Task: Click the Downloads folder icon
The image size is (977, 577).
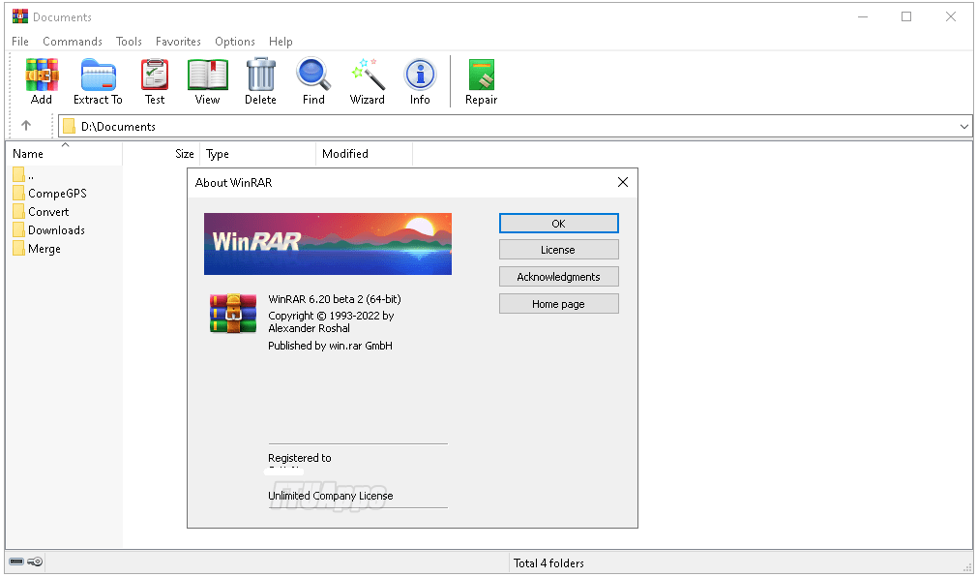Action: pyautogui.click(x=18, y=229)
